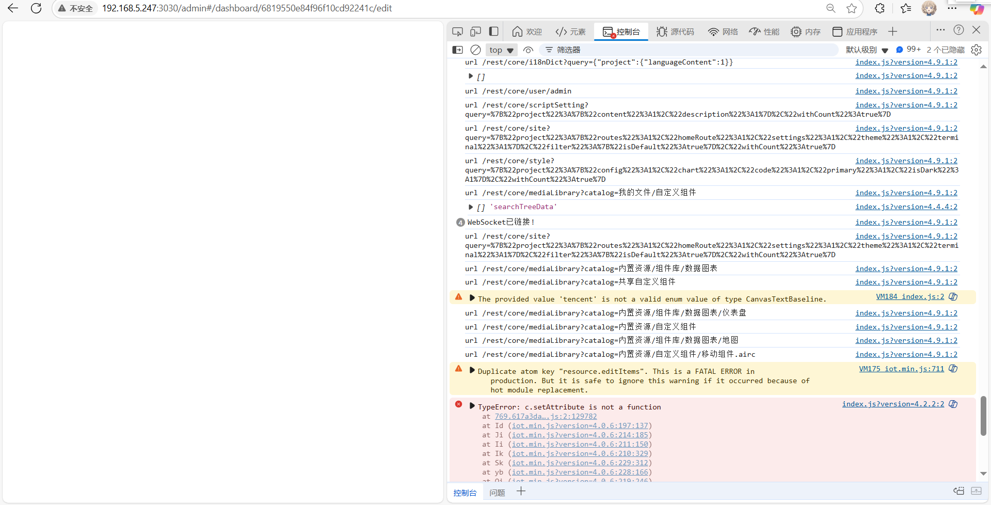The height and width of the screenshot is (505, 991).
Task: Click 2 个已隐藏 hidden messages text
Action: click(x=945, y=50)
